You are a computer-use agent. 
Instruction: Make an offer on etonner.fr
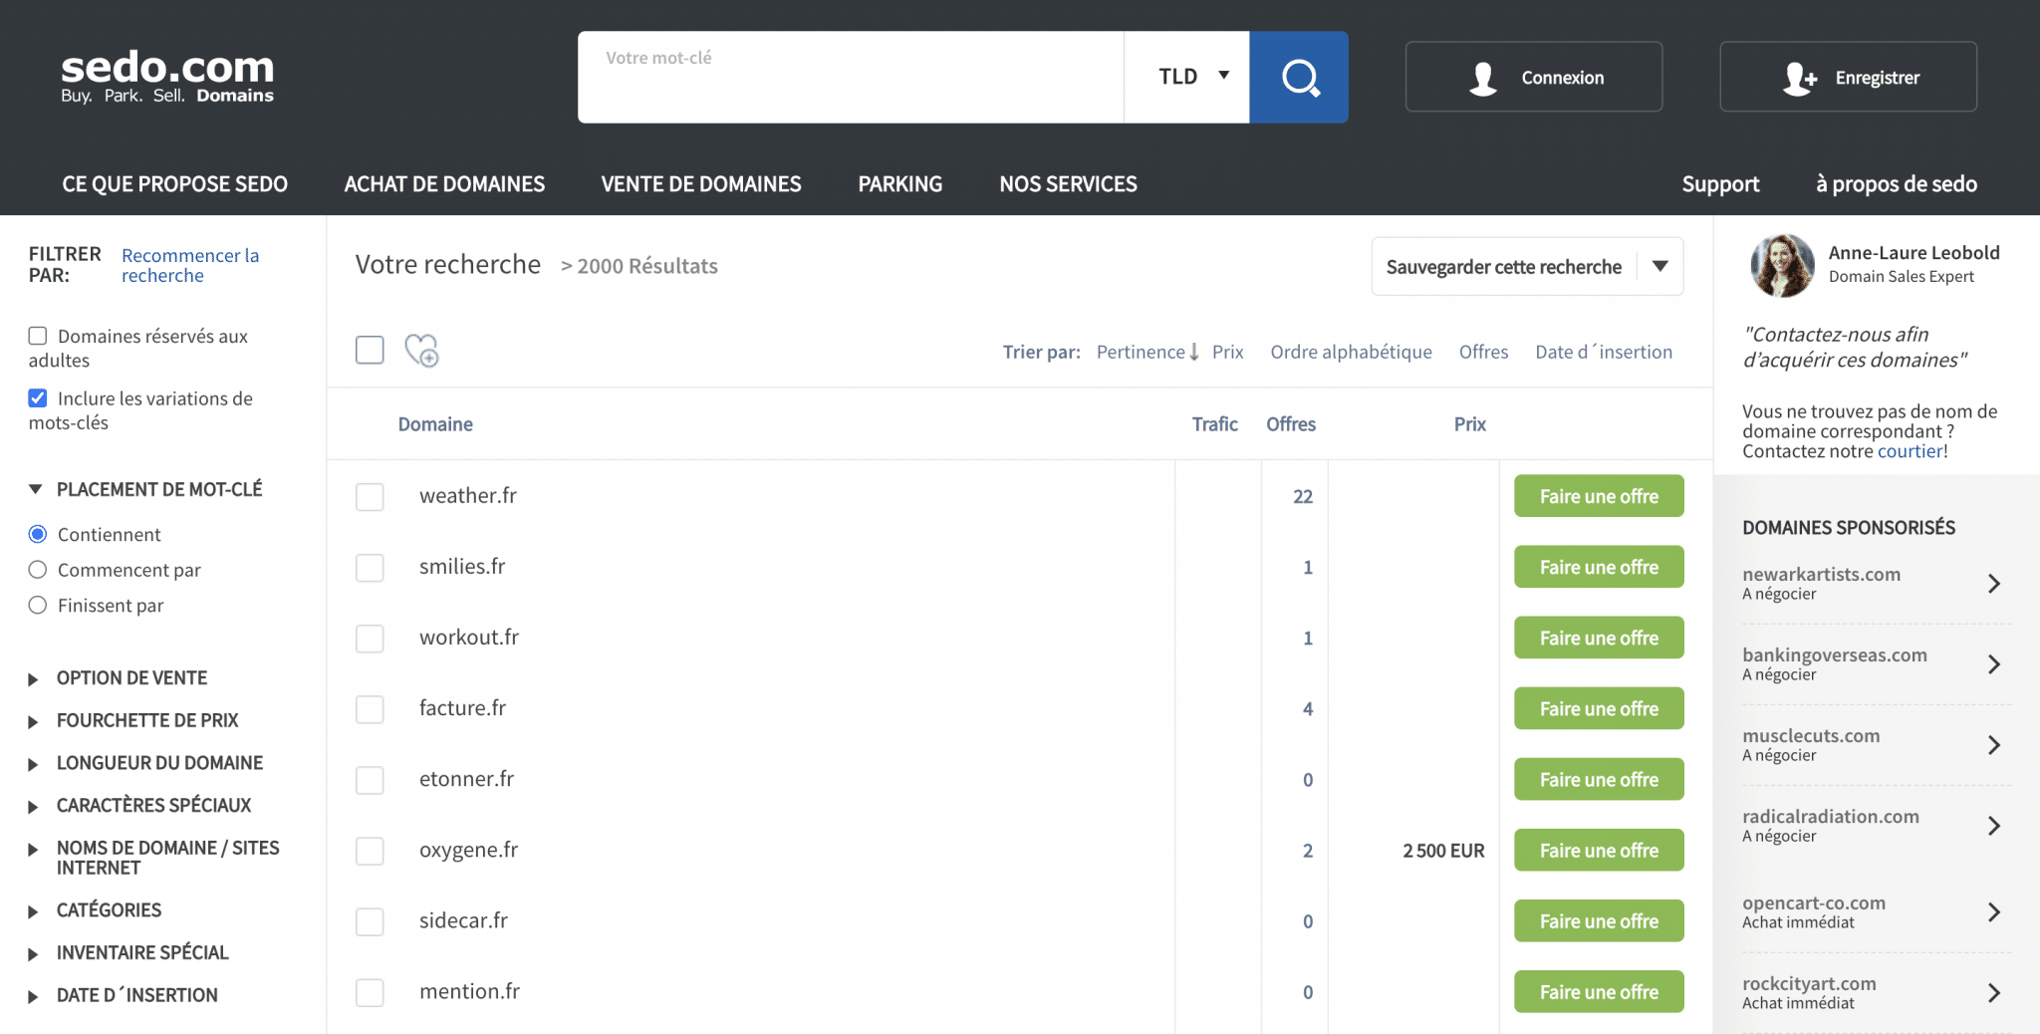1599,779
